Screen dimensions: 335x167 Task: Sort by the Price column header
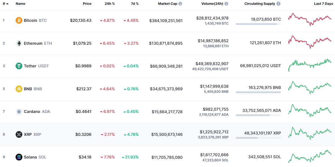tap(87, 4)
